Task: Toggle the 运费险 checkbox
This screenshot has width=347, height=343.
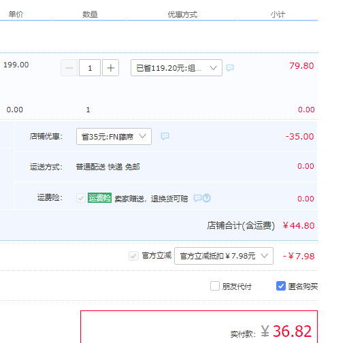Action: (81, 198)
